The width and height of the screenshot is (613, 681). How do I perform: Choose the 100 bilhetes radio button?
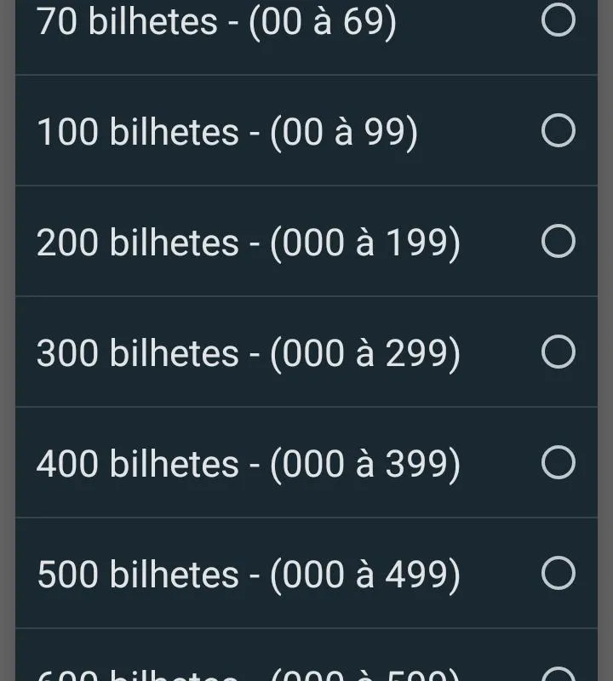point(558,131)
